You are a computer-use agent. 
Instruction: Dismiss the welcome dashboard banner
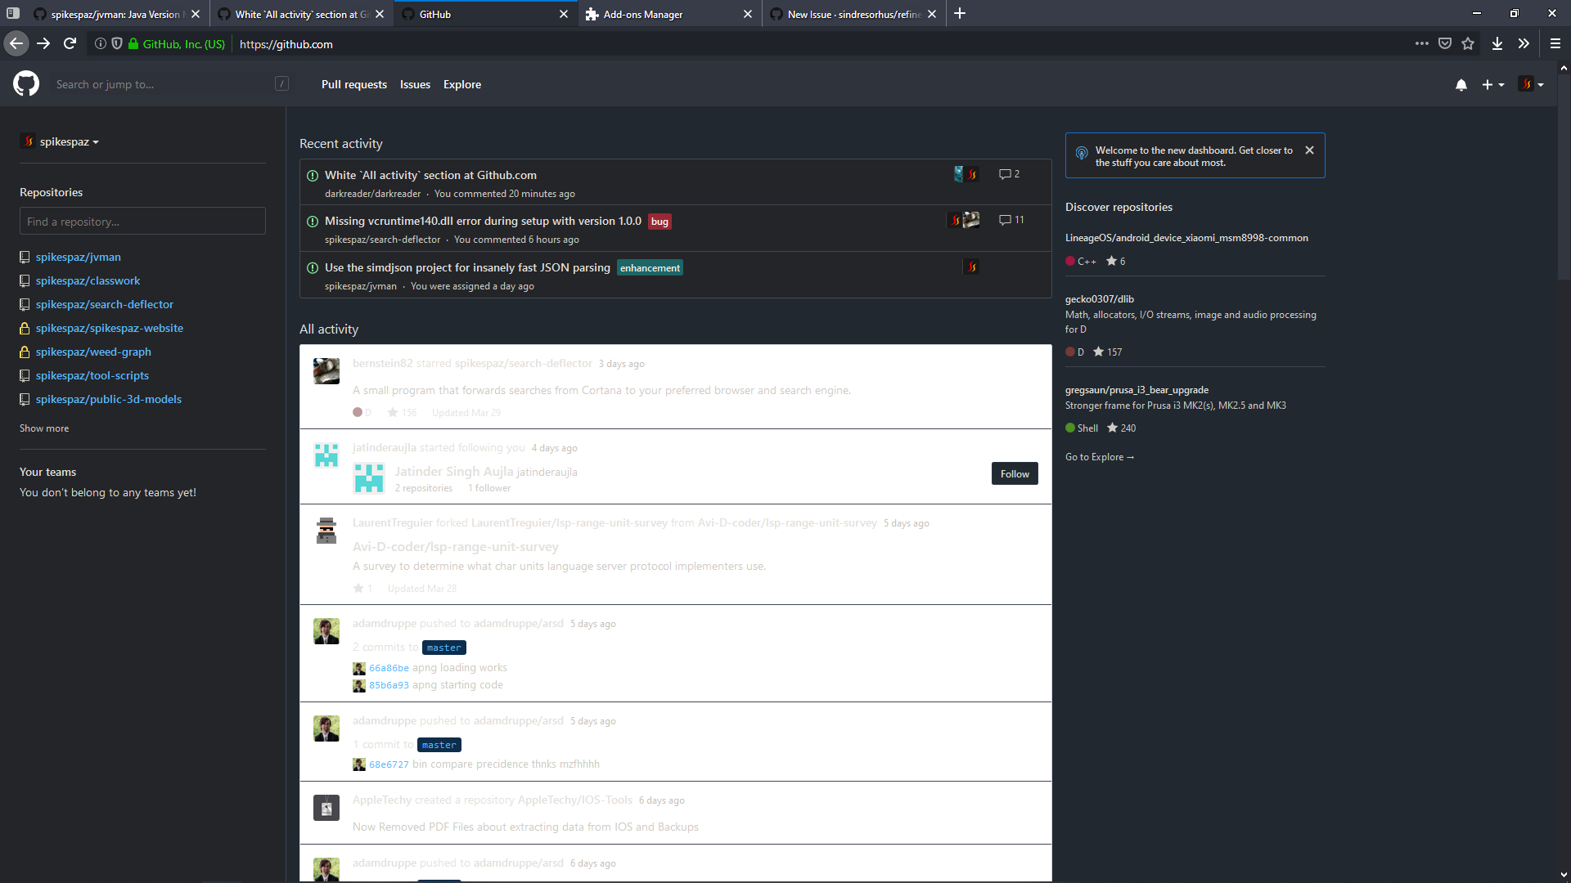coord(1309,150)
